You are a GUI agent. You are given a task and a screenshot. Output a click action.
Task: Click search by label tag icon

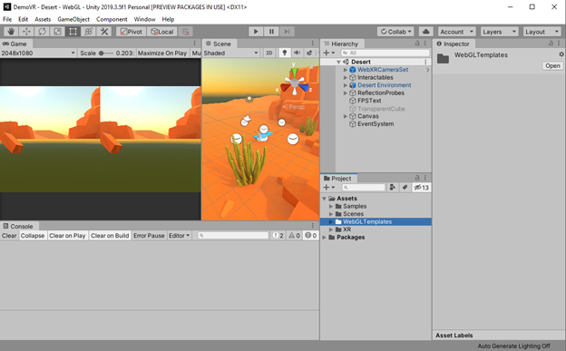[405, 187]
